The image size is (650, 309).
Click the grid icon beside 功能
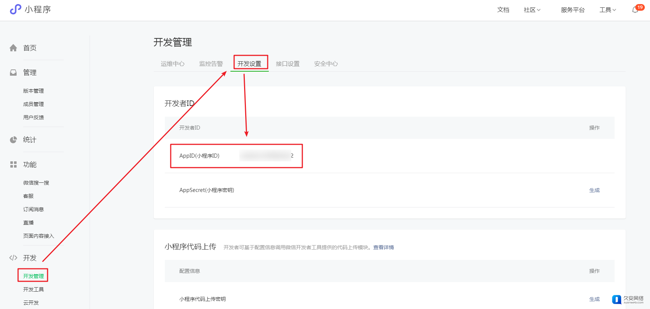(13, 165)
